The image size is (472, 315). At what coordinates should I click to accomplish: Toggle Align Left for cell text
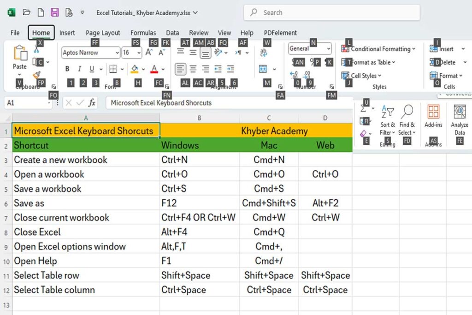point(180,69)
